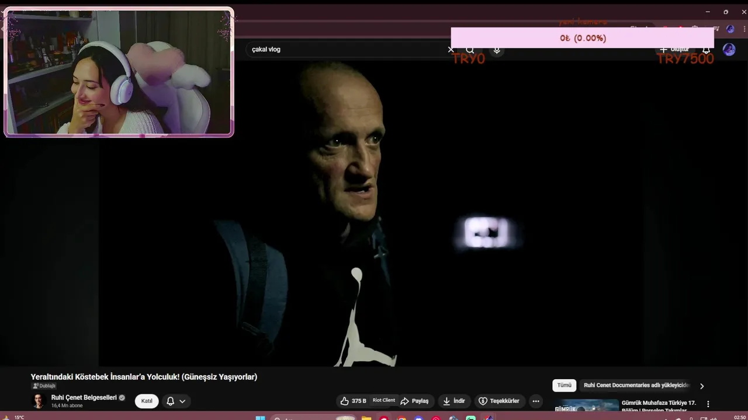Click the 16,4 Mn abone subscriber count
Viewport: 748px width, 420px height.
click(67, 405)
